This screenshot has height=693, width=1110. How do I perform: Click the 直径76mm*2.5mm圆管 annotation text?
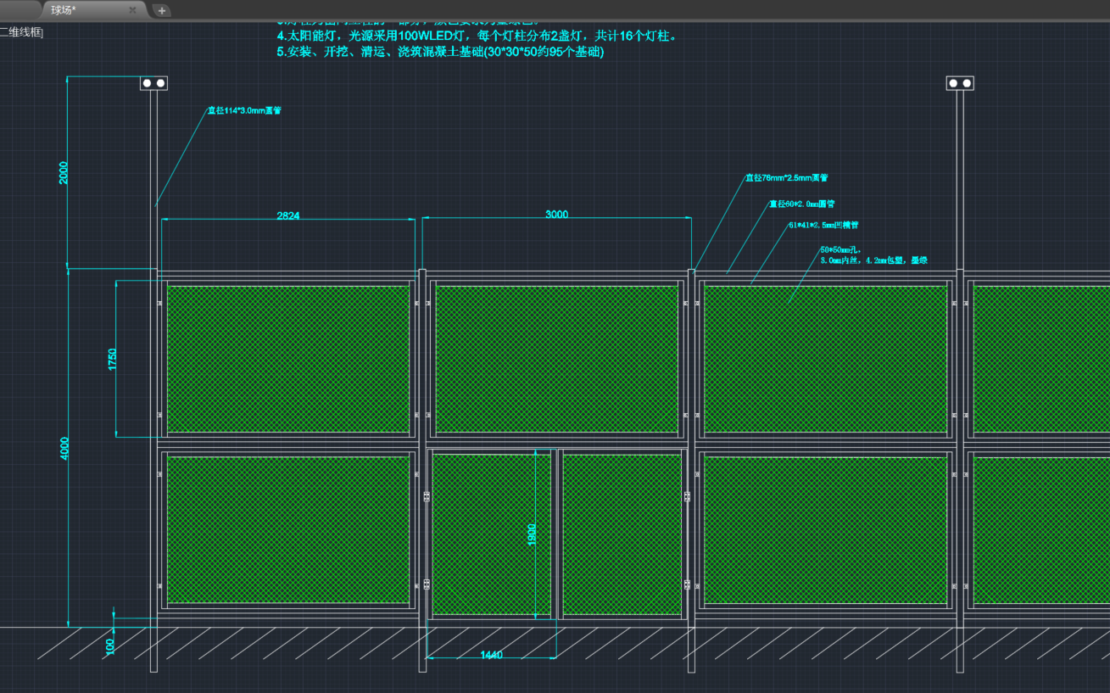(x=786, y=178)
